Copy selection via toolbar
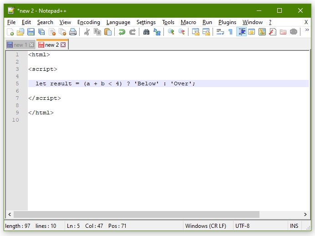The height and width of the screenshot is (236, 315). 97,32
